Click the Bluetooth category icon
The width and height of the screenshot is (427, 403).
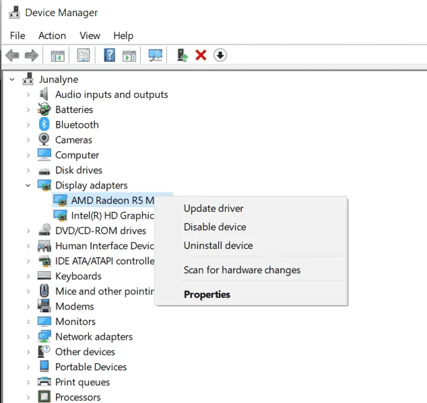click(44, 124)
